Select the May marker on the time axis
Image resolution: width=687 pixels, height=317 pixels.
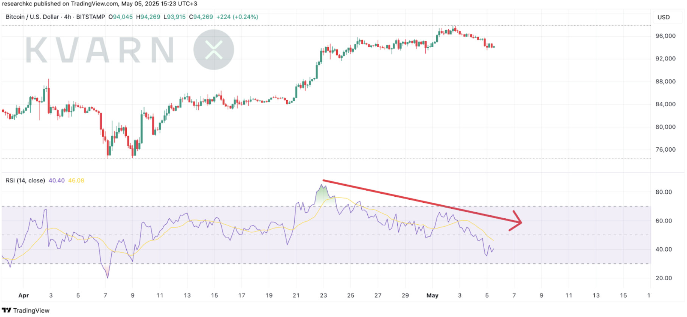[432, 295]
